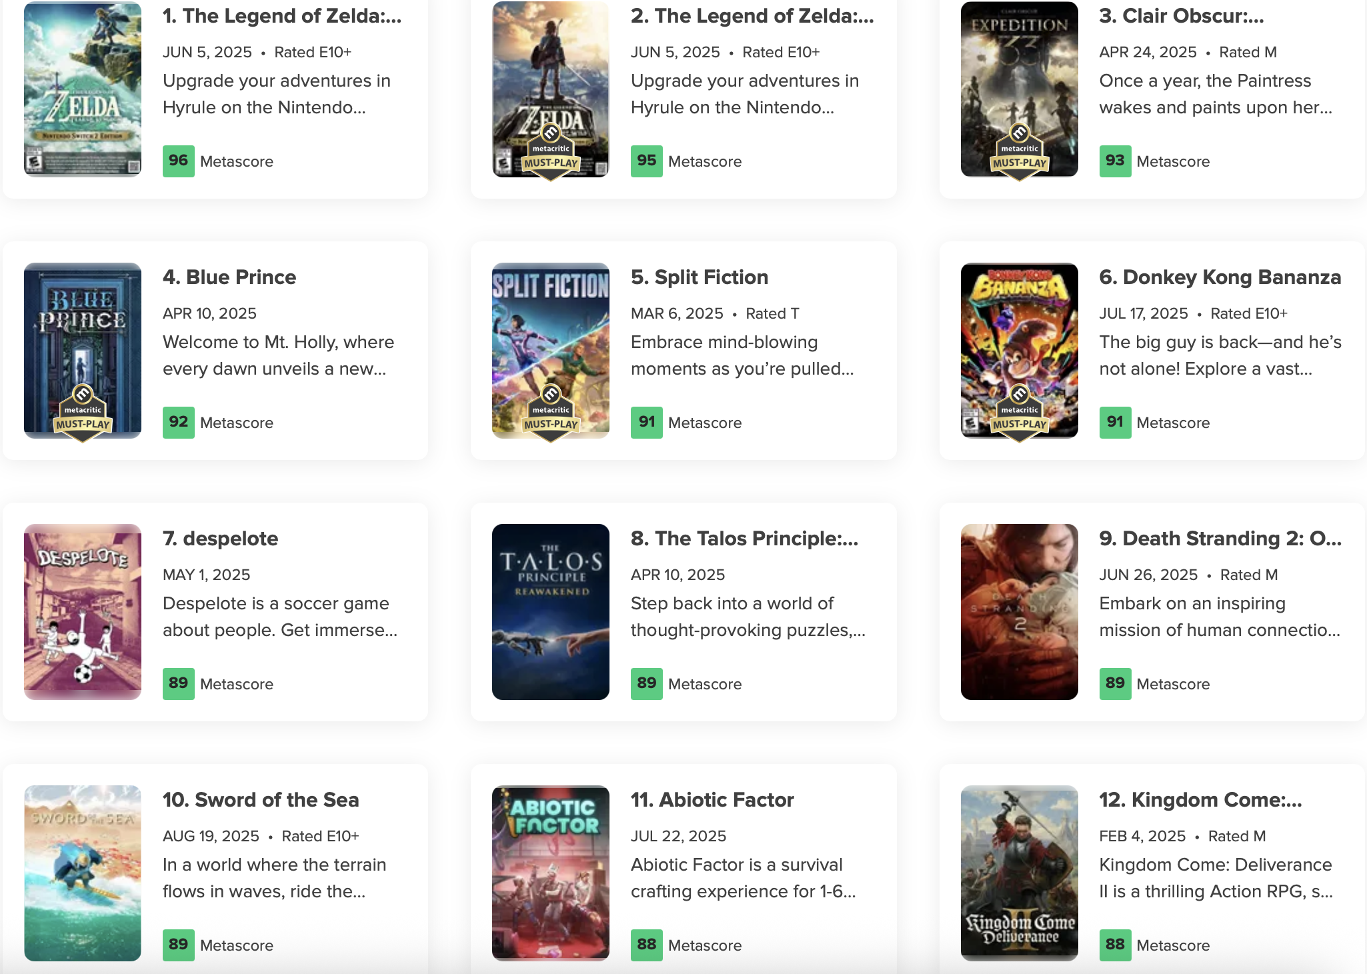This screenshot has width=1367, height=974.
Task: Open Death Stranding 2 title link
Action: [1220, 539]
